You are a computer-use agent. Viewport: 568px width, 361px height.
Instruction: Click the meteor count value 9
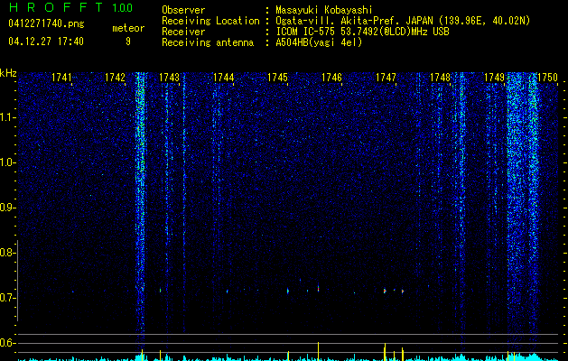[128, 42]
